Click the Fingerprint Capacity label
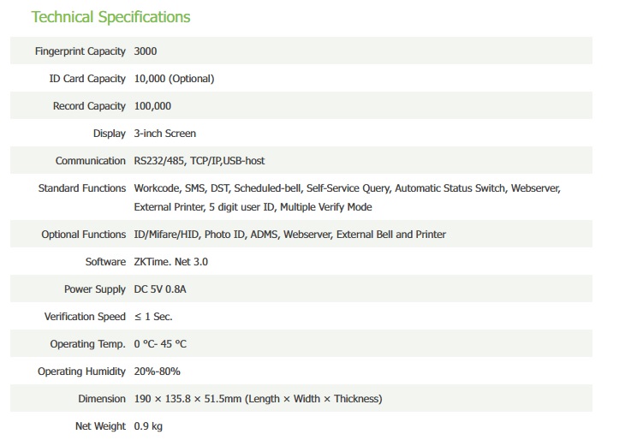Image resolution: width=631 pixels, height=446 pixels. [80, 51]
